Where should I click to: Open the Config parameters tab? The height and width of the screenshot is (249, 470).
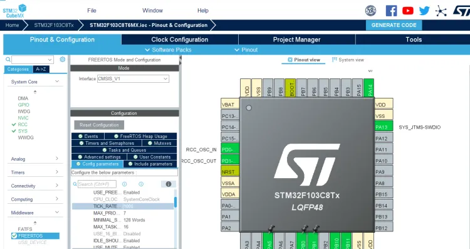(x=97, y=164)
